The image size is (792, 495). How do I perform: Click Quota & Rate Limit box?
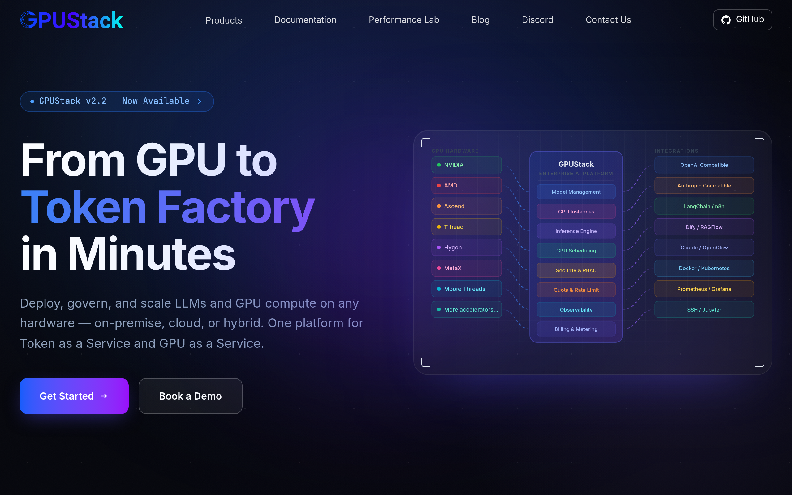click(x=576, y=290)
